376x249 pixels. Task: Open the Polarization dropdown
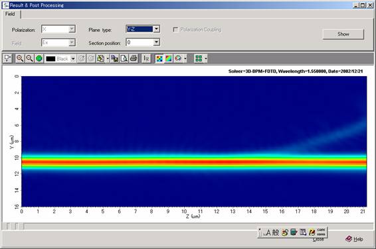tap(72, 29)
